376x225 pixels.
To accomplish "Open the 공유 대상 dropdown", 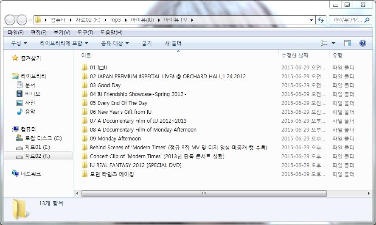I will [x=115, y=43].
